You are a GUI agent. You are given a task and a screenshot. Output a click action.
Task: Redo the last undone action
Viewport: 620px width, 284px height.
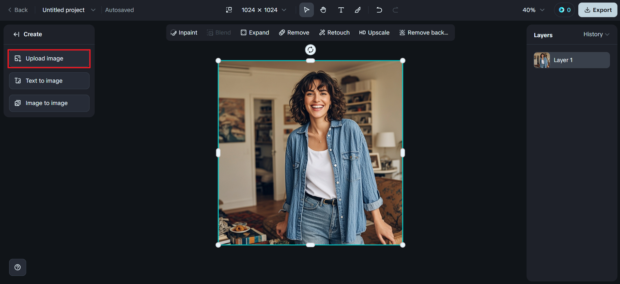click(x=396, y=10)
